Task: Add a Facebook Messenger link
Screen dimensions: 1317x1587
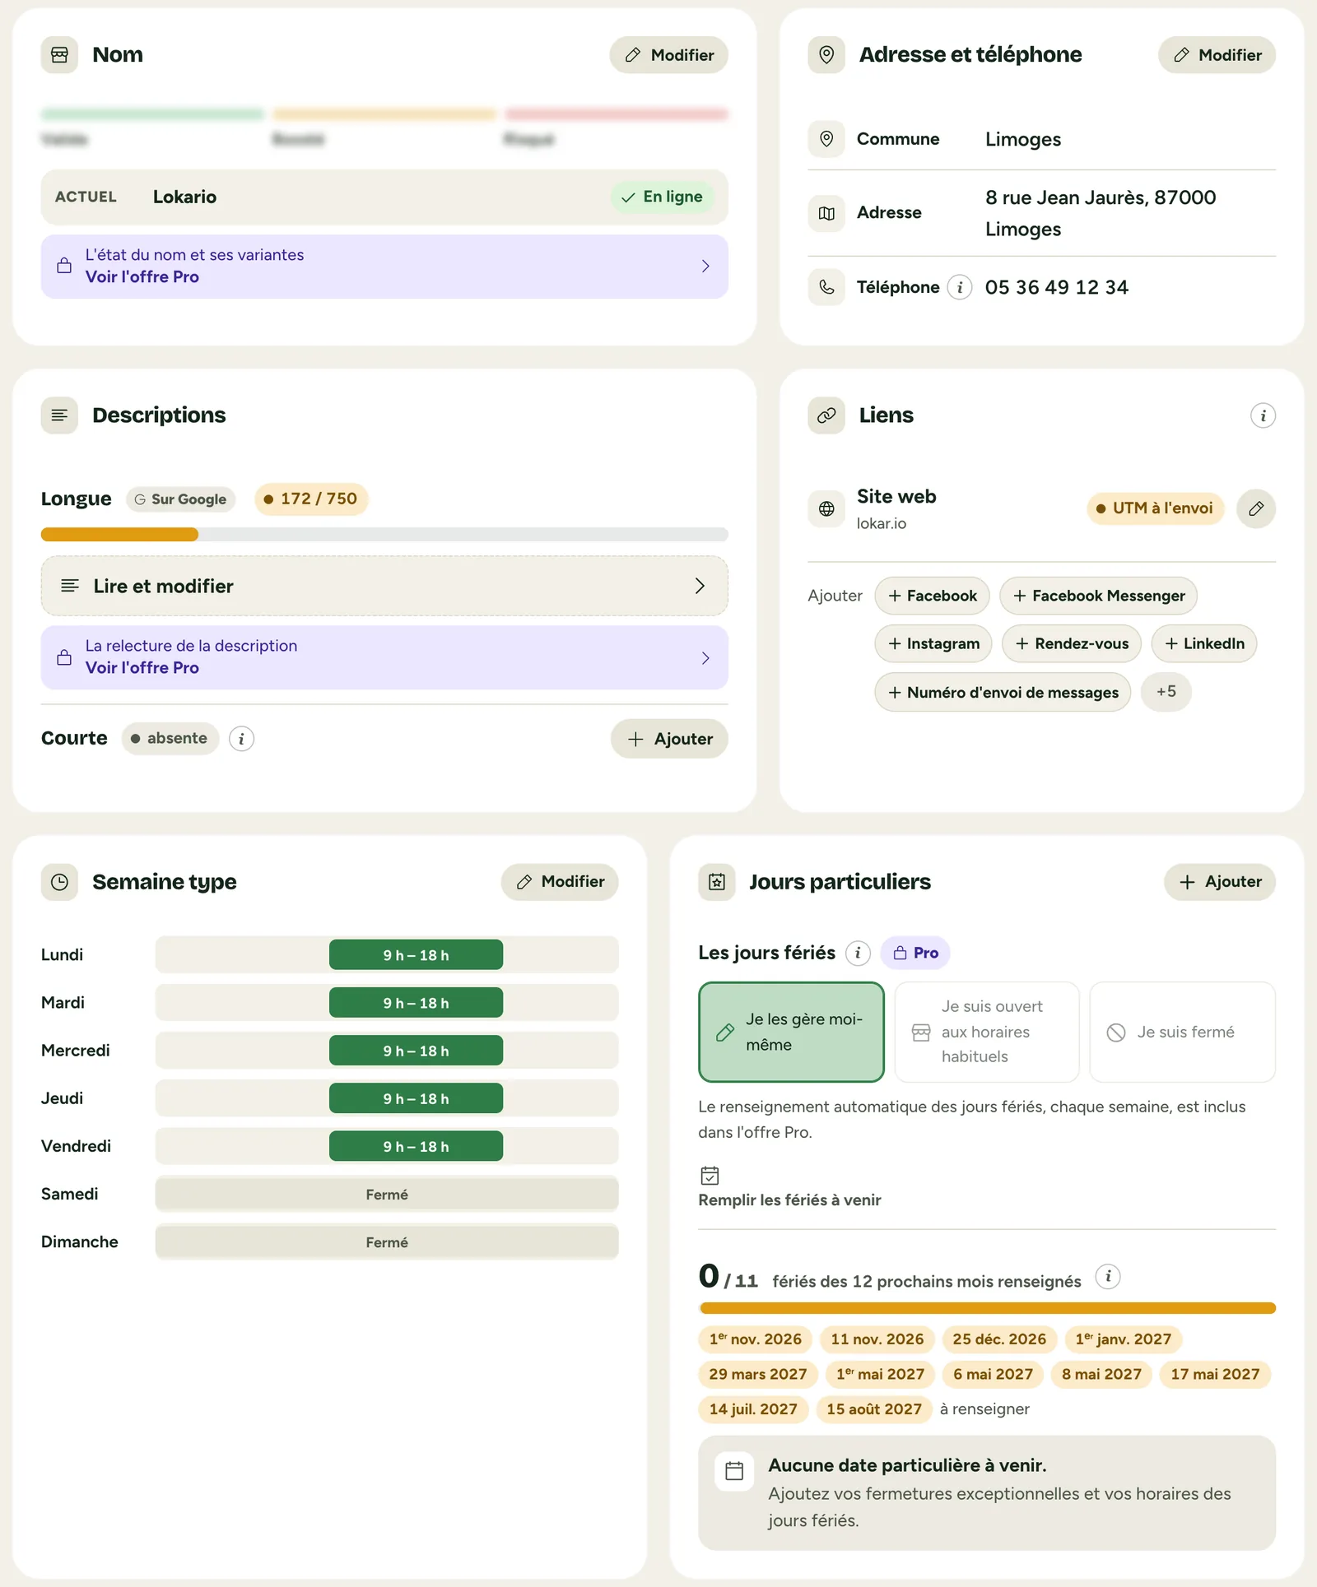Action: [1098, 596]
